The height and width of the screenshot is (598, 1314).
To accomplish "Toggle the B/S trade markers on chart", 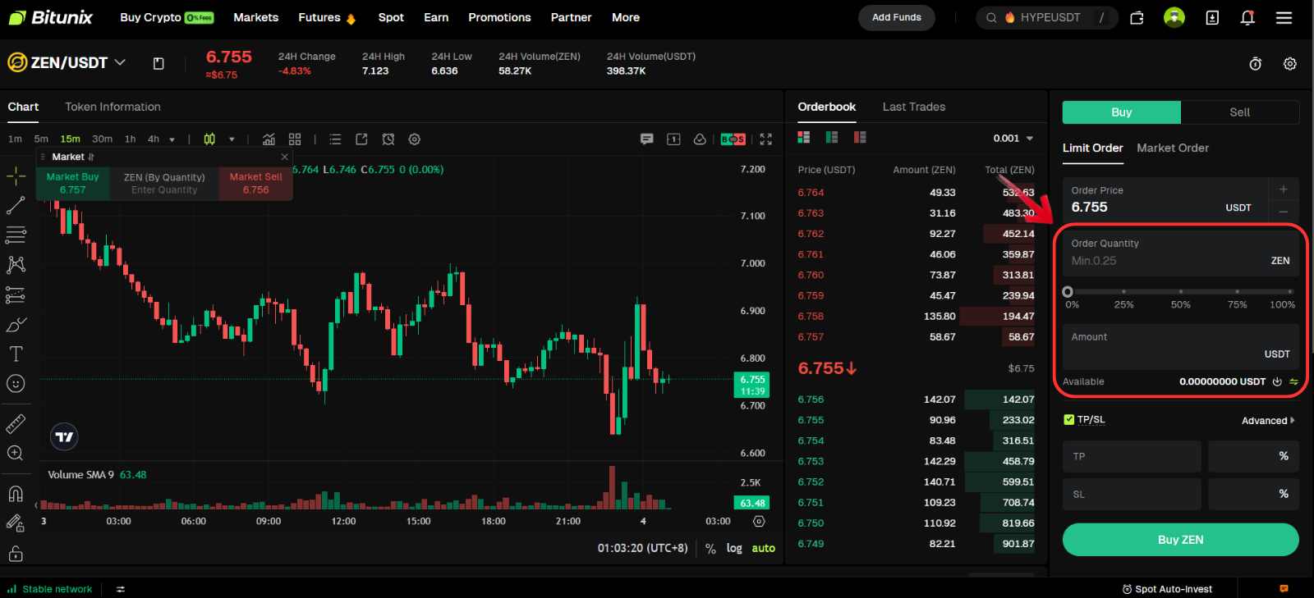I will click(733, 139).
